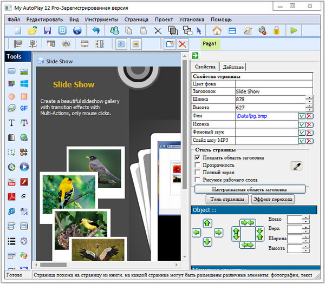Viewport: 325px width, 284px height.
Task: Uncheck 'Показать область заголовка' checkbox
Action: pyautogui.click(x=198, y=157)
